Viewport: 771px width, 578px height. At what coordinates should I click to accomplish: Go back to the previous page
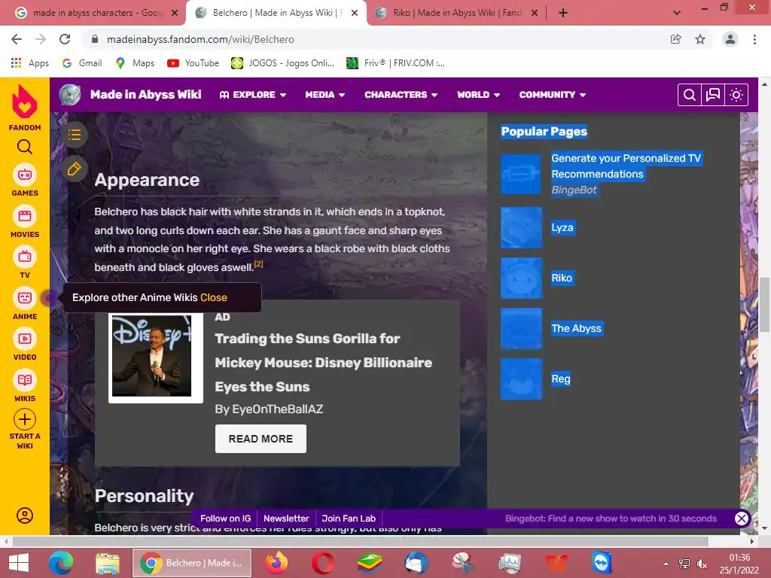(17, 39)
